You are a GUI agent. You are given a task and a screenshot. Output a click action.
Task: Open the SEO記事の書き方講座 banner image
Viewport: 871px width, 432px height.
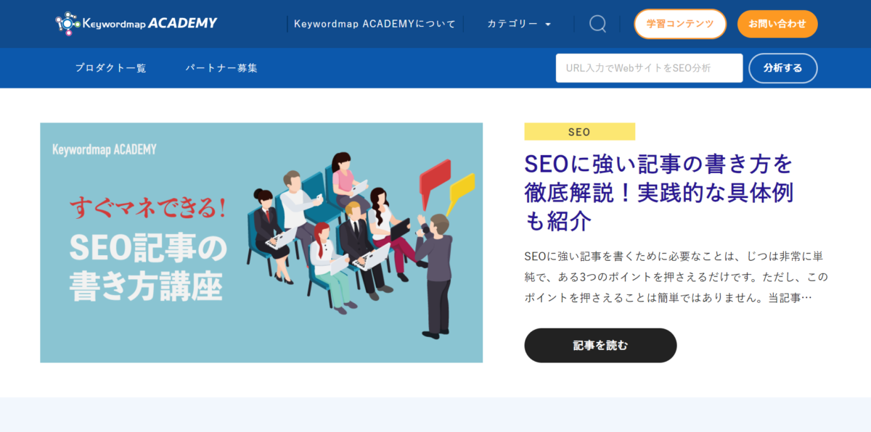point(261,243)
